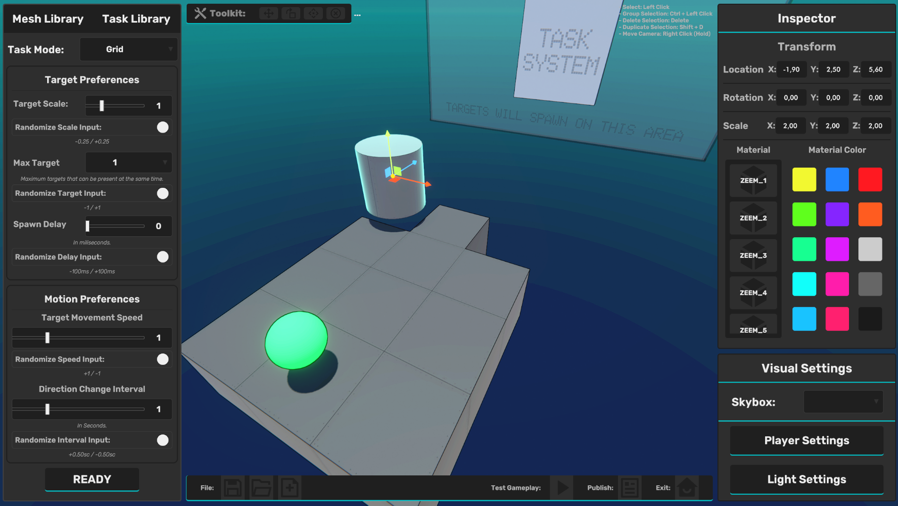Select the Scale tool in Toolkit
The image size is (898, 506).
pyautogui.click(x=313, y=13)
